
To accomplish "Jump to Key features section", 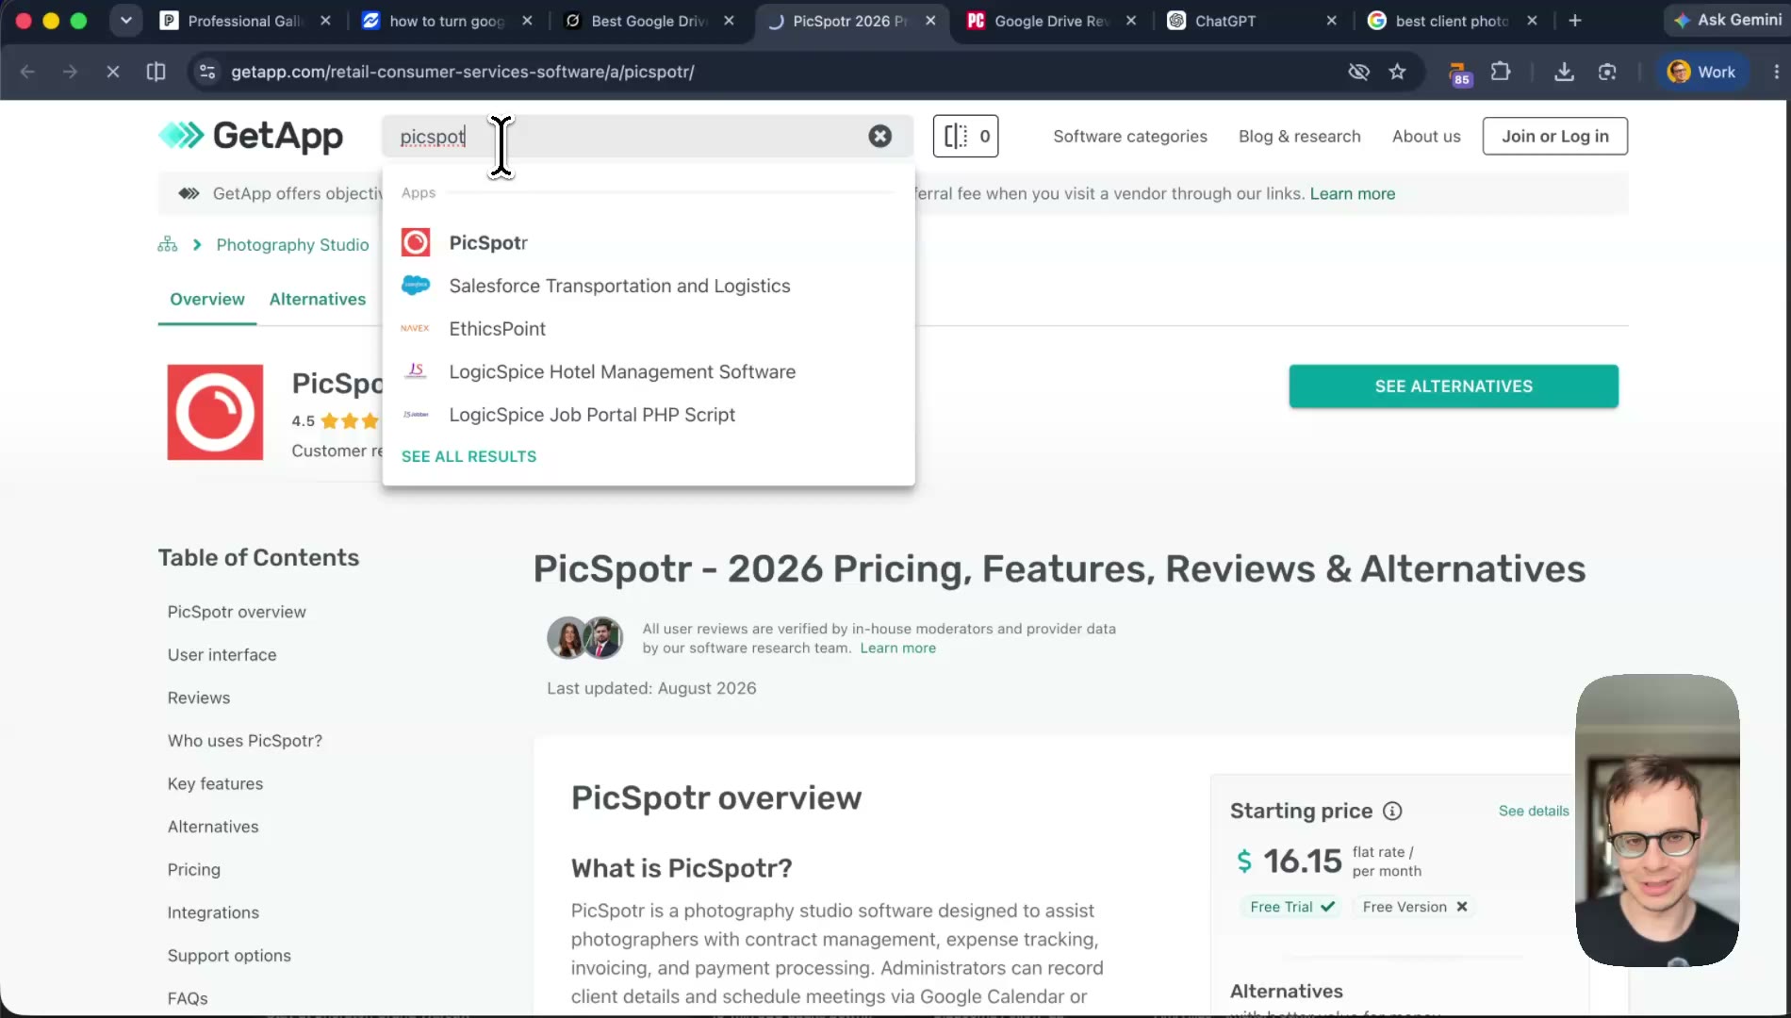I will tap(215, 784).
